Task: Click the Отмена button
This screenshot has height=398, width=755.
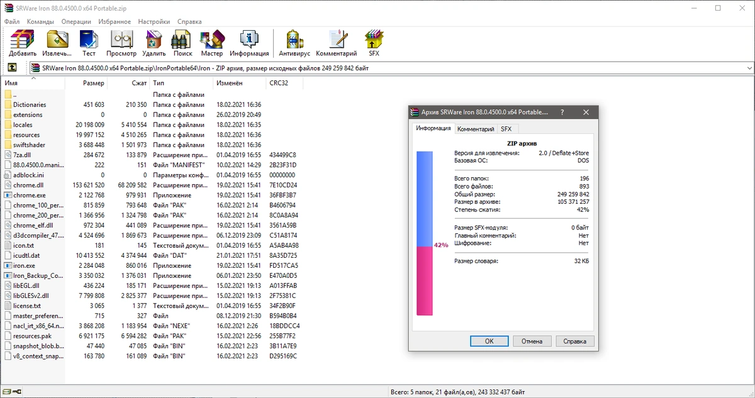Action: pyautogui.click(x=532, y=341)
